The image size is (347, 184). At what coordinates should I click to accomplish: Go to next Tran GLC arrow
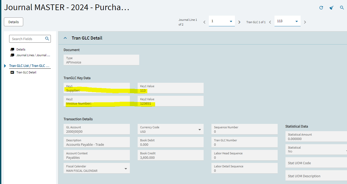(x=305, y=22)
